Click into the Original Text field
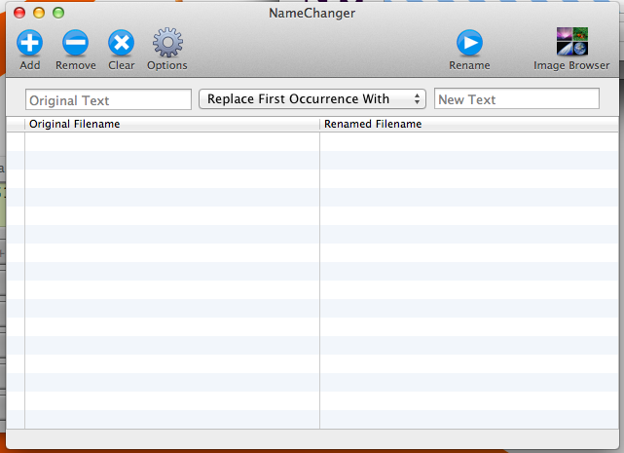This screenshot has height=453, width=624. click(108, 99)
